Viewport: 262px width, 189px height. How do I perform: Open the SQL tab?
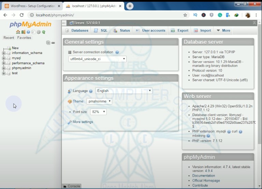pos(100,30)
